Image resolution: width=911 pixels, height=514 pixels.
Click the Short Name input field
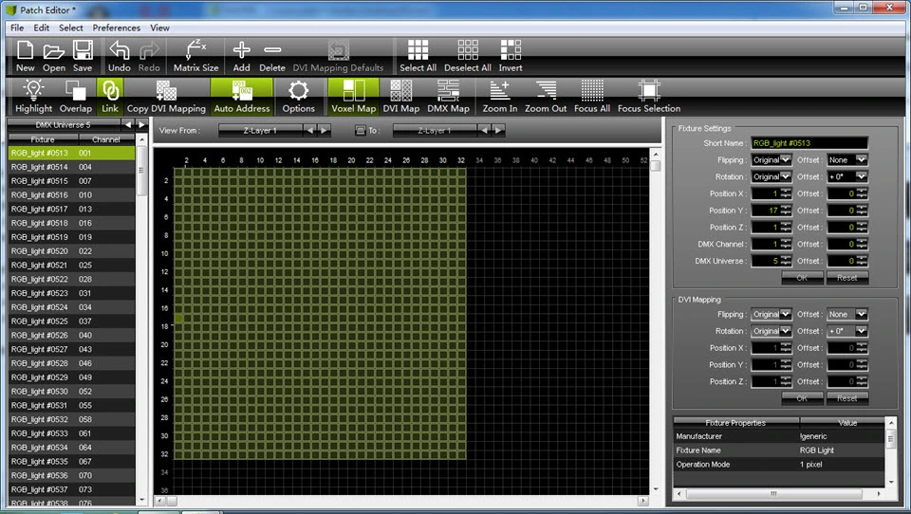[x=809, y=143]
